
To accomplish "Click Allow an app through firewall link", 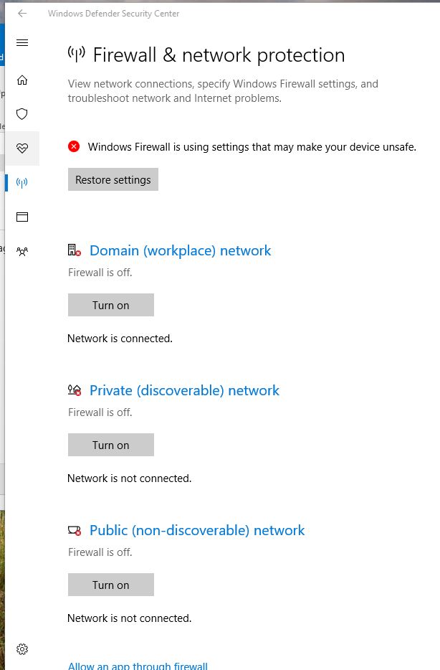I will [138, 665].
